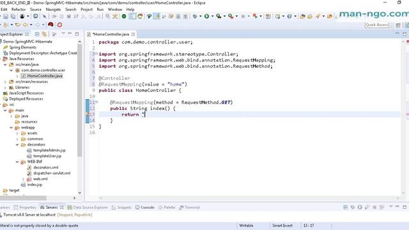Switch to the Console tab
The width and height of the screenshot is (409, 230).
[145, 207]
